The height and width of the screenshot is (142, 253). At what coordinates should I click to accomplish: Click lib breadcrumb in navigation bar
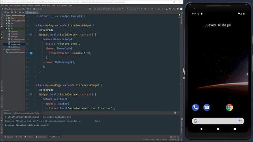click(29, 9)
